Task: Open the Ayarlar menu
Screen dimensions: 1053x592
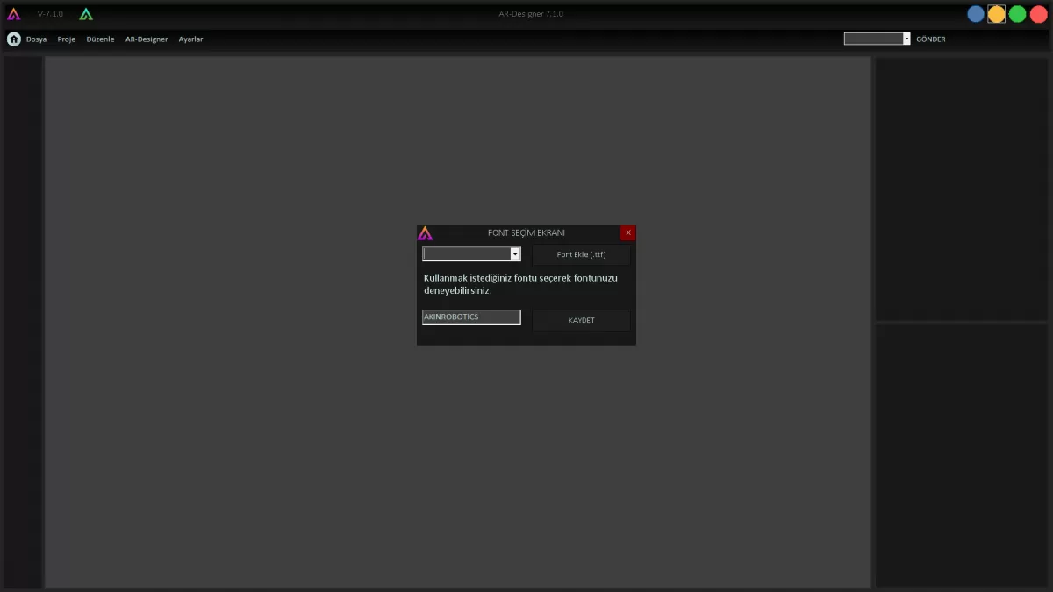Action: click(190, 39)
